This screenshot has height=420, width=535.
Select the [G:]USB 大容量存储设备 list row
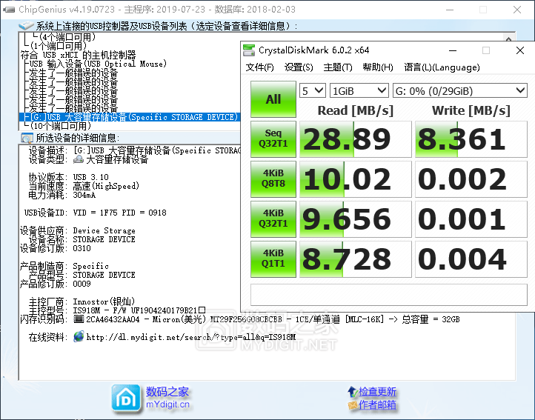[130, 117]
